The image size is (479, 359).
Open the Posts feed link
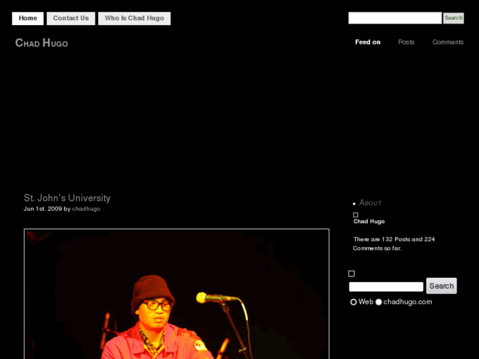406,42
